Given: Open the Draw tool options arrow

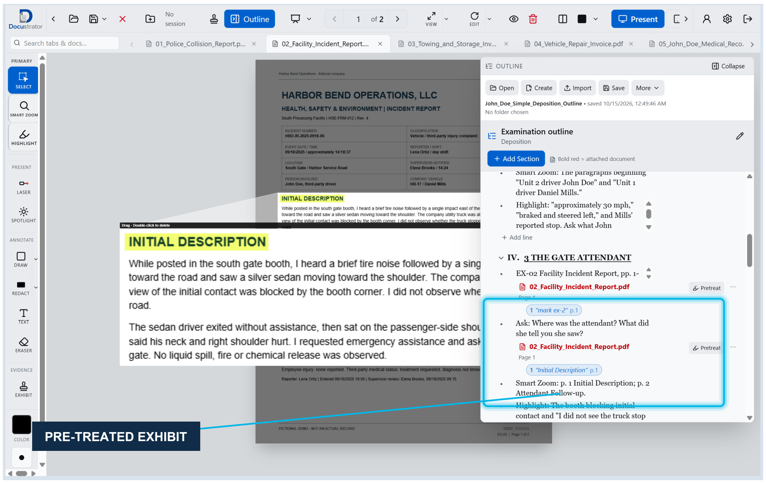Looking at the screenshot, I should 36,259.
